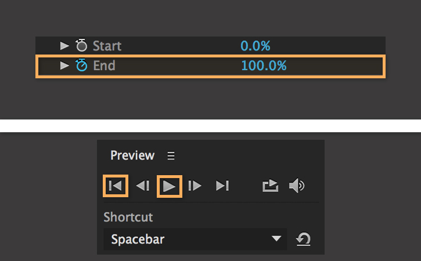Click the loop options icon
This screenshot has height=261, width=421.
[x=270, y=186]
